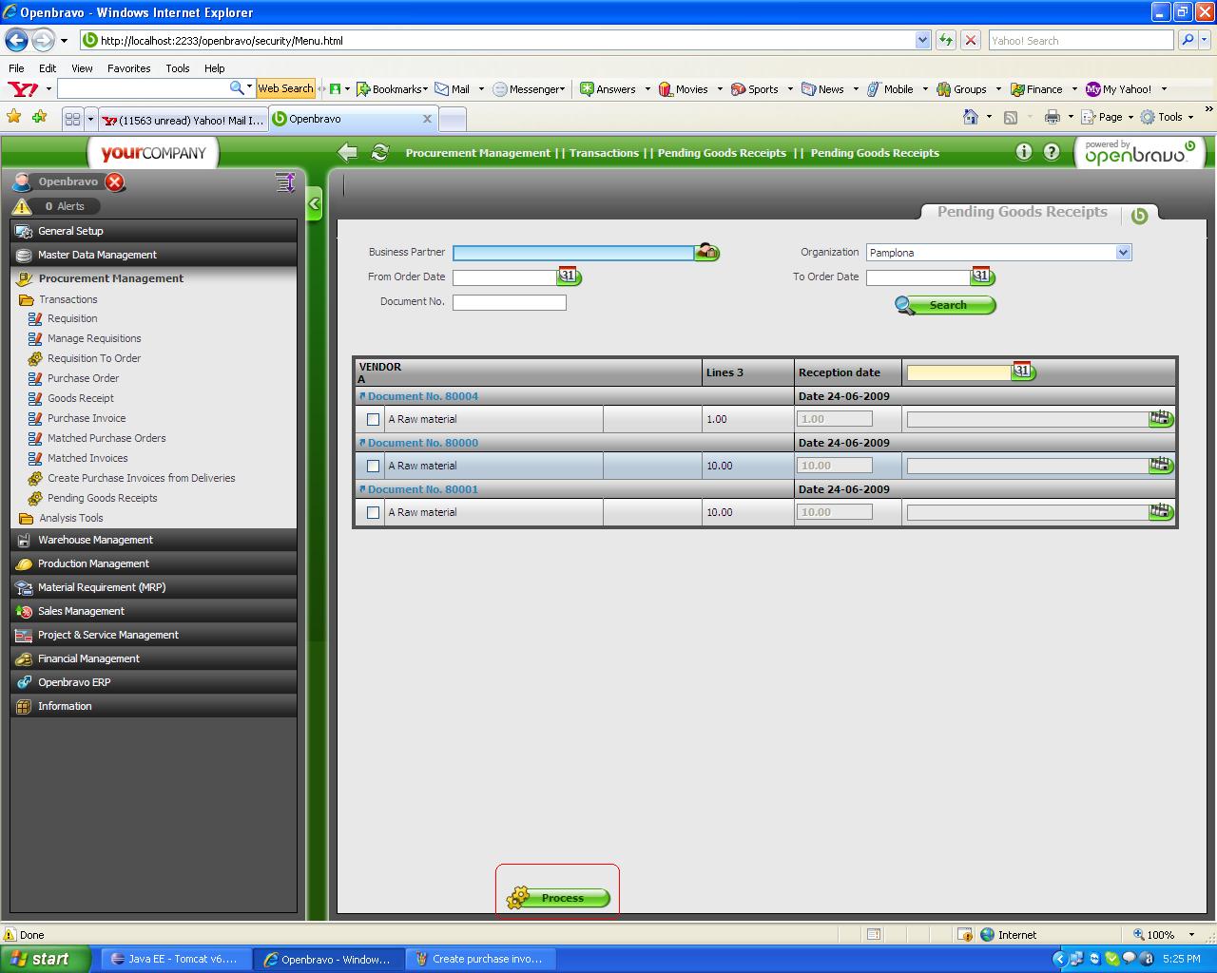Open the To Order Date calendar
Screen dimensions: 1217x973
pyautogui.click(x=982, y=277)
